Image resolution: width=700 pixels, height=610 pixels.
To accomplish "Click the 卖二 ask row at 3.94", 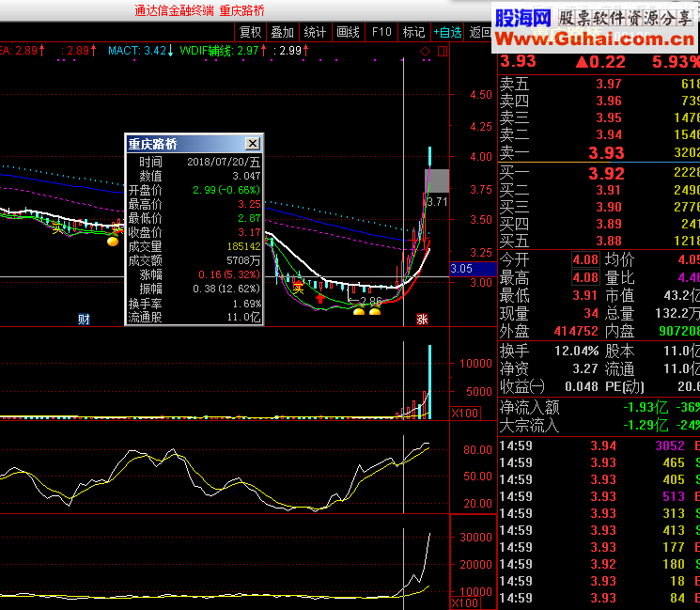I will point(599,134).
